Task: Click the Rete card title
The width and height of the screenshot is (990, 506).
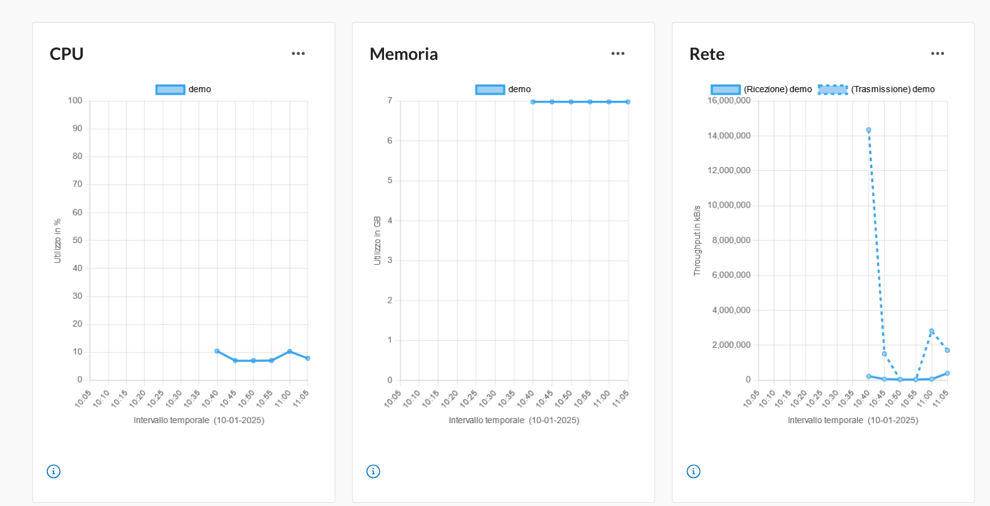Action: pyautogui.click(x=706, y=54)
